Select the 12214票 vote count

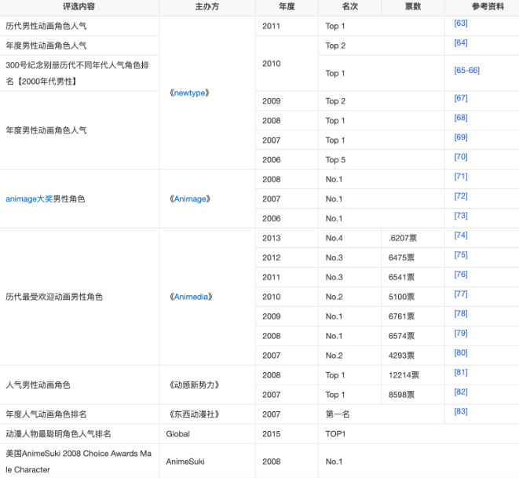click(x=413, y=375)
